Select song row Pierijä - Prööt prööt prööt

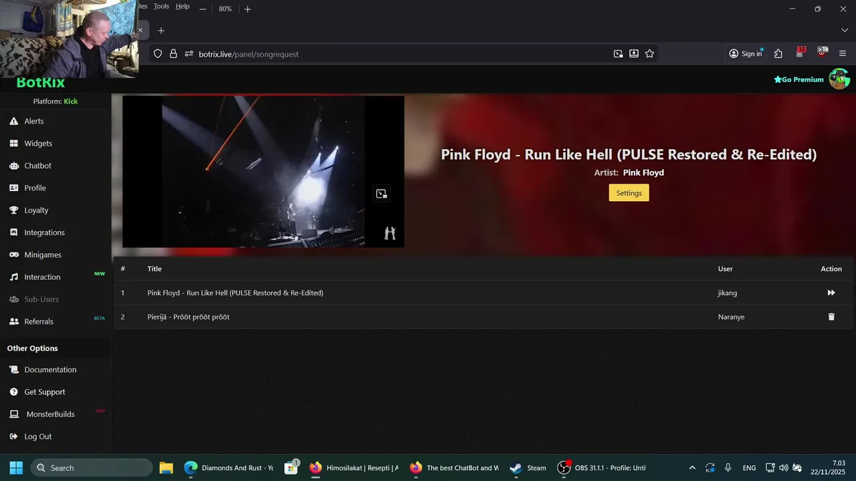coord(484,317)
